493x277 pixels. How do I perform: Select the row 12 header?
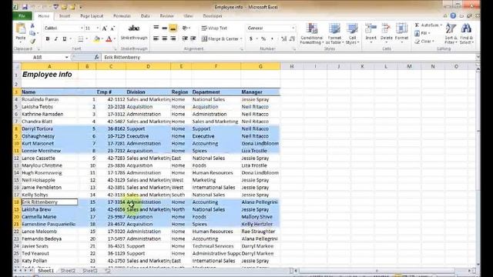[x=17, y=158]
